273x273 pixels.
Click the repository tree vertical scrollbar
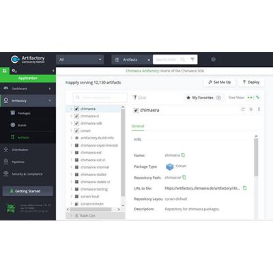pyautogui.click(x=123, y=152)
